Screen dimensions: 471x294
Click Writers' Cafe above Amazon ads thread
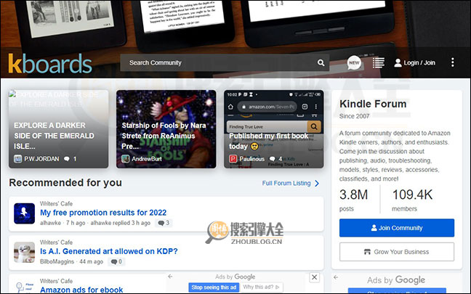click(56, 281)
